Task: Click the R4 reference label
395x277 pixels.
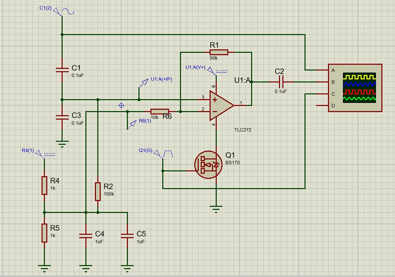Action: coord(55,181)
